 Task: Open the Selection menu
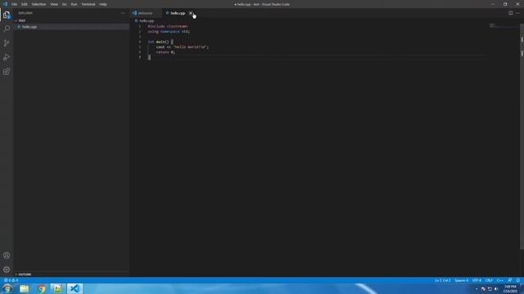point(38,4)
